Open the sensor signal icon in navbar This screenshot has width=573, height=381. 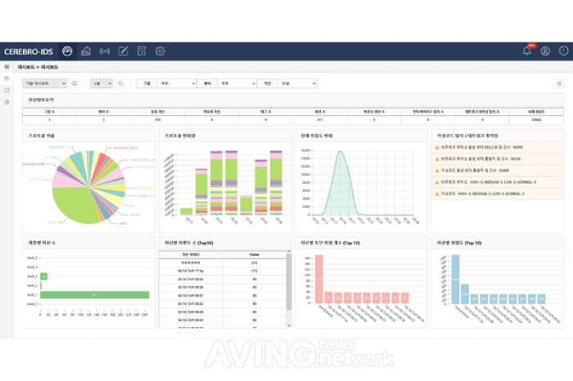click(x=105, y=51)
